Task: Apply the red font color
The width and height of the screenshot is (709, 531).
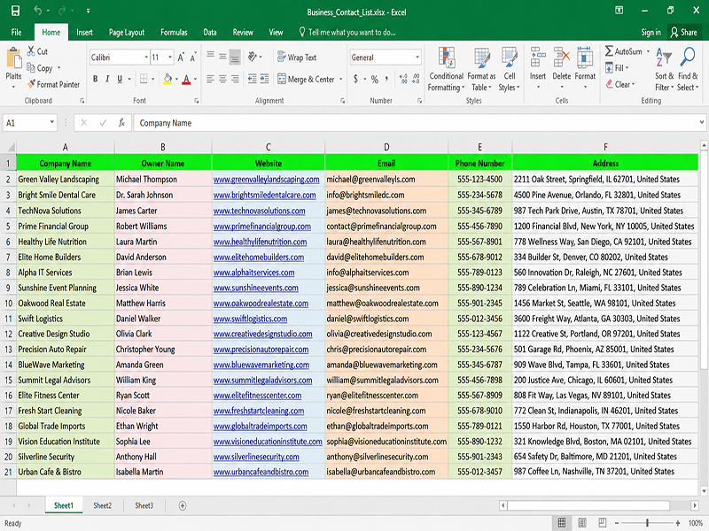Action: click(x=186, y=79)
